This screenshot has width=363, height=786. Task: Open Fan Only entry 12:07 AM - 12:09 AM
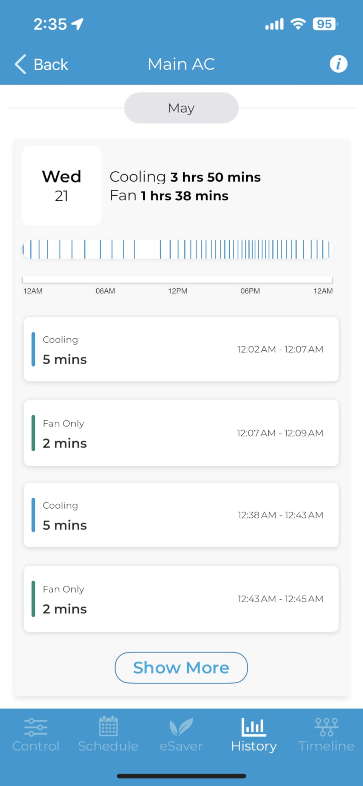[181, 433]
